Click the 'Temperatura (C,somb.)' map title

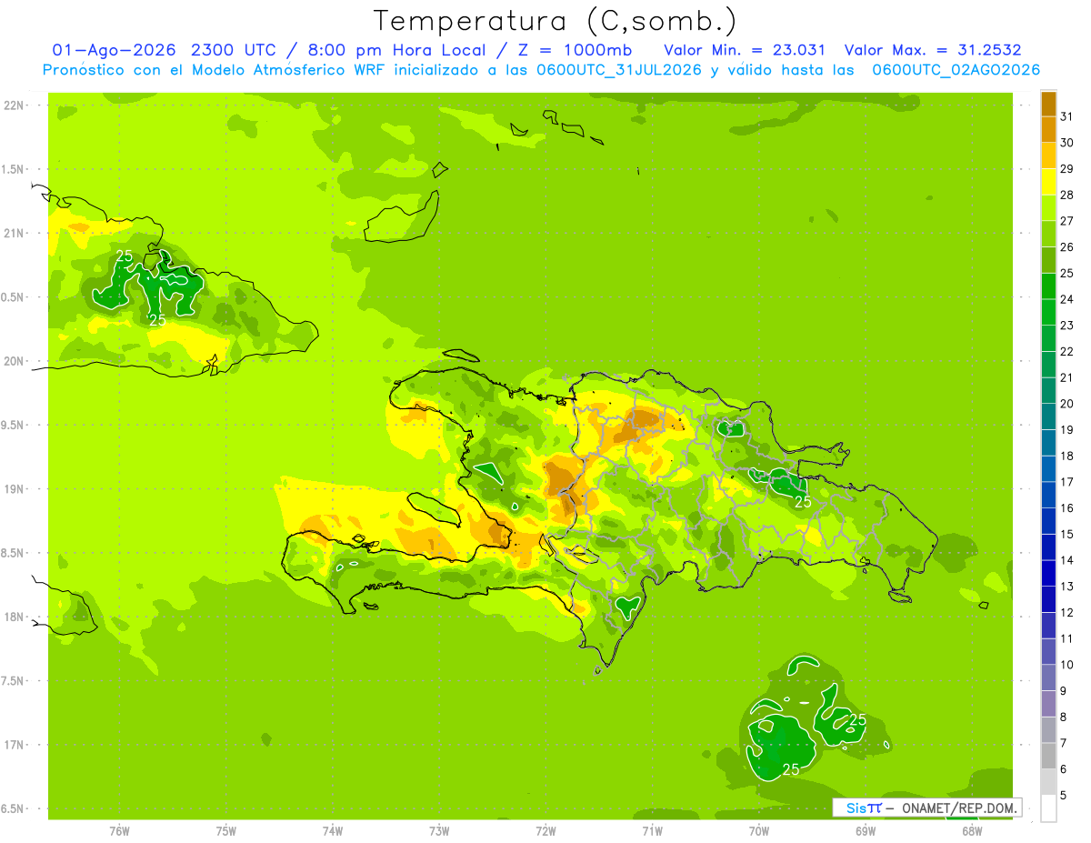(x=556, y=21)
